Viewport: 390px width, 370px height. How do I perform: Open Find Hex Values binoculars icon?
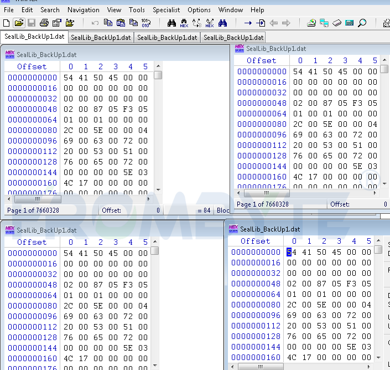coord(184,23)
